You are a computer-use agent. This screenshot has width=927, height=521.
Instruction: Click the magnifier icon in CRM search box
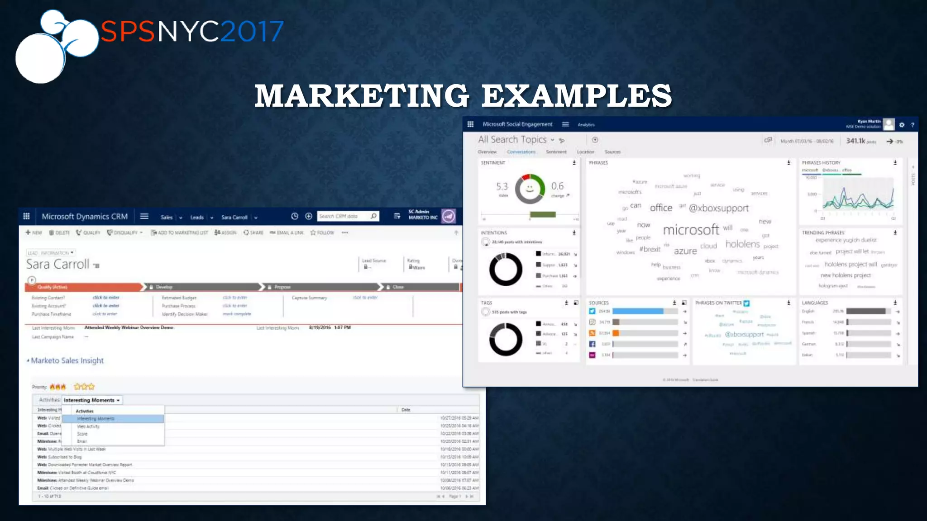(374, 216)
